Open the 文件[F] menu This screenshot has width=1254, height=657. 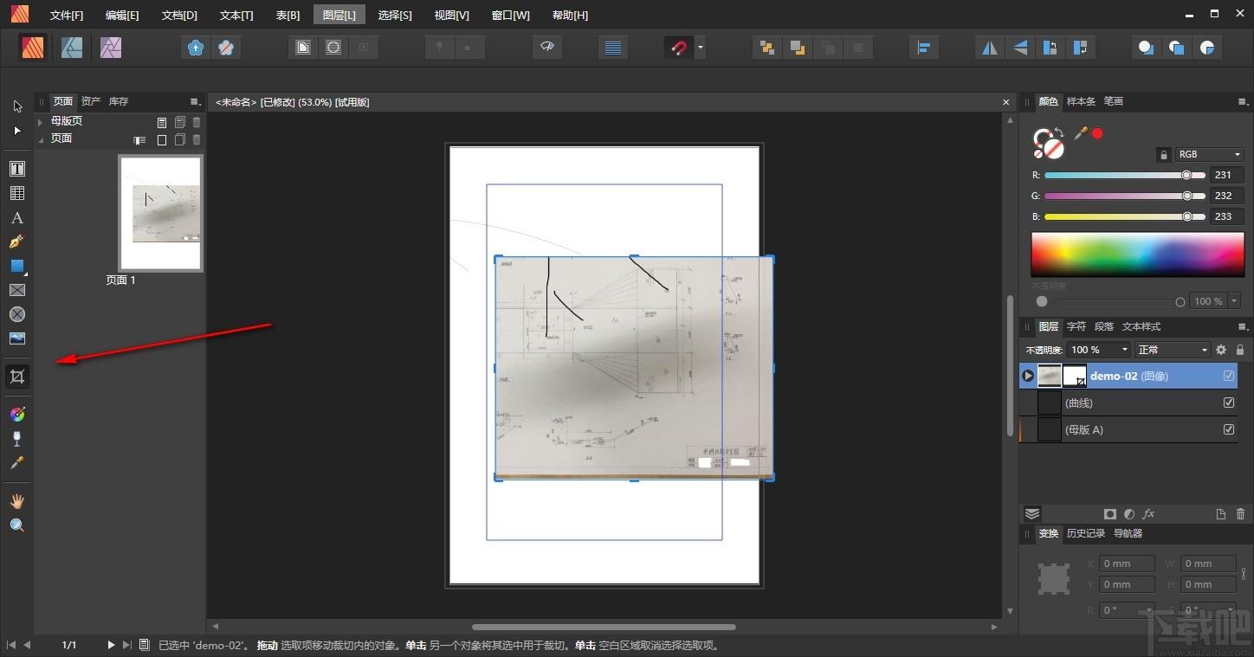pos(67,16)
